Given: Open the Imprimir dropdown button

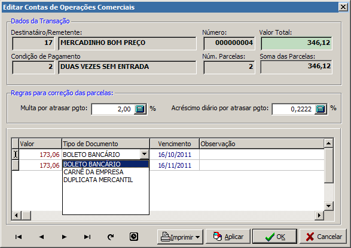Looking at the screenshot, I should (x=180, y=237).
